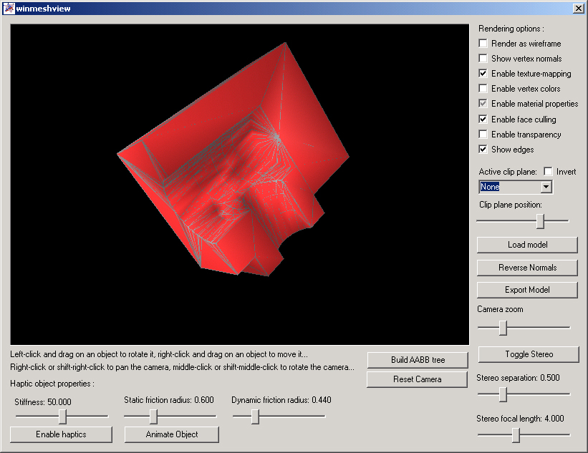Uncheck Enable face culling

[x=483, y=120]
